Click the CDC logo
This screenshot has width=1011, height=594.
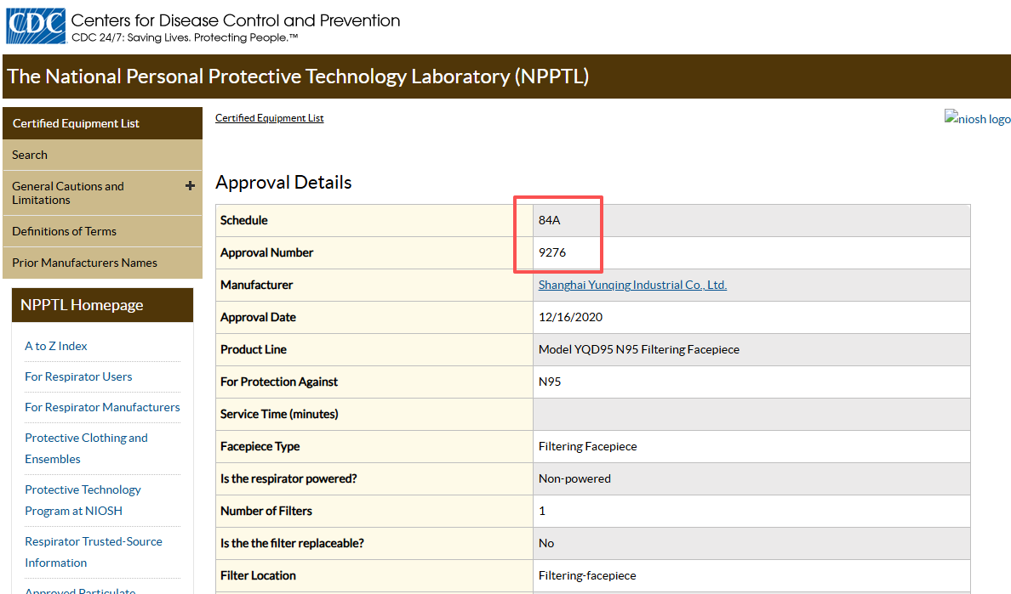(x=36, y=25)
